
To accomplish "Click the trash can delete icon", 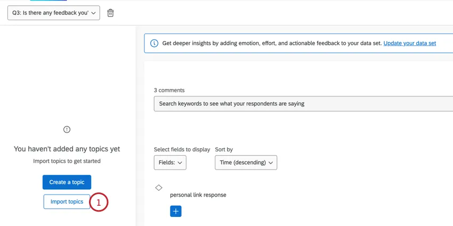I will click(110, 13).
